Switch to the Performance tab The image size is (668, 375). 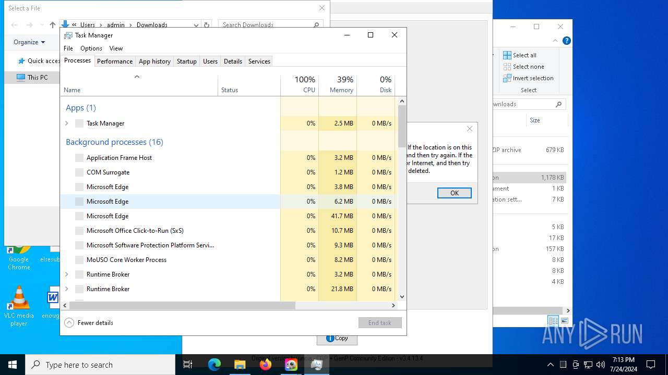click(x=115, y=61)
